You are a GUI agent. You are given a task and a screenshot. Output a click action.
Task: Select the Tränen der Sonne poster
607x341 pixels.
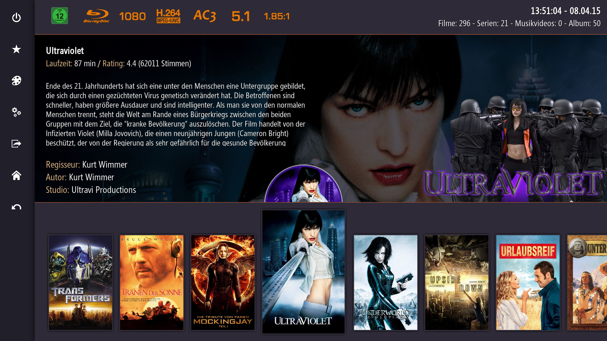pyautogui.click(x=152, y=283)
